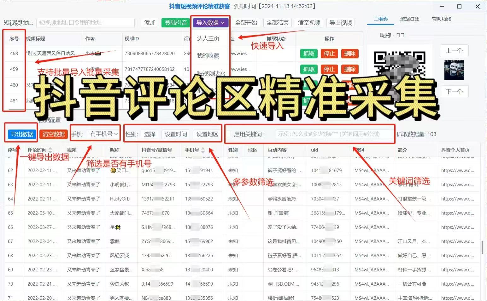The image size is (487, 301).
Task: Enable the 启用关键词 checkbox
Action: click(229, 134)
